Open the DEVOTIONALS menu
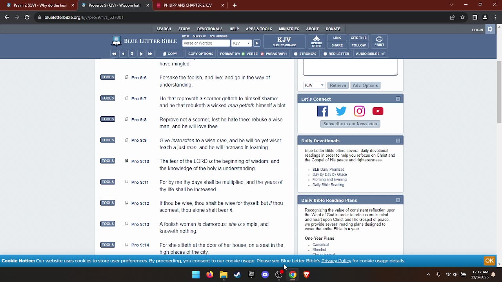Viewport: 502px width, 282px height. (x=210, y=29)
